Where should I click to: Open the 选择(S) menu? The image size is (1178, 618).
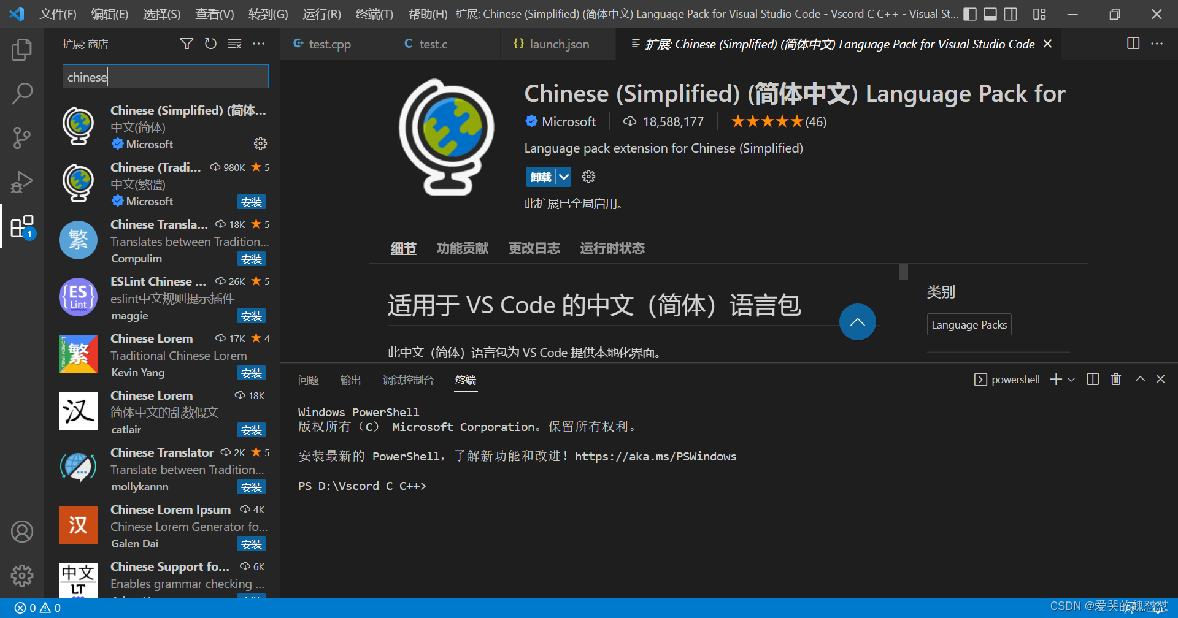coord(162,14)
